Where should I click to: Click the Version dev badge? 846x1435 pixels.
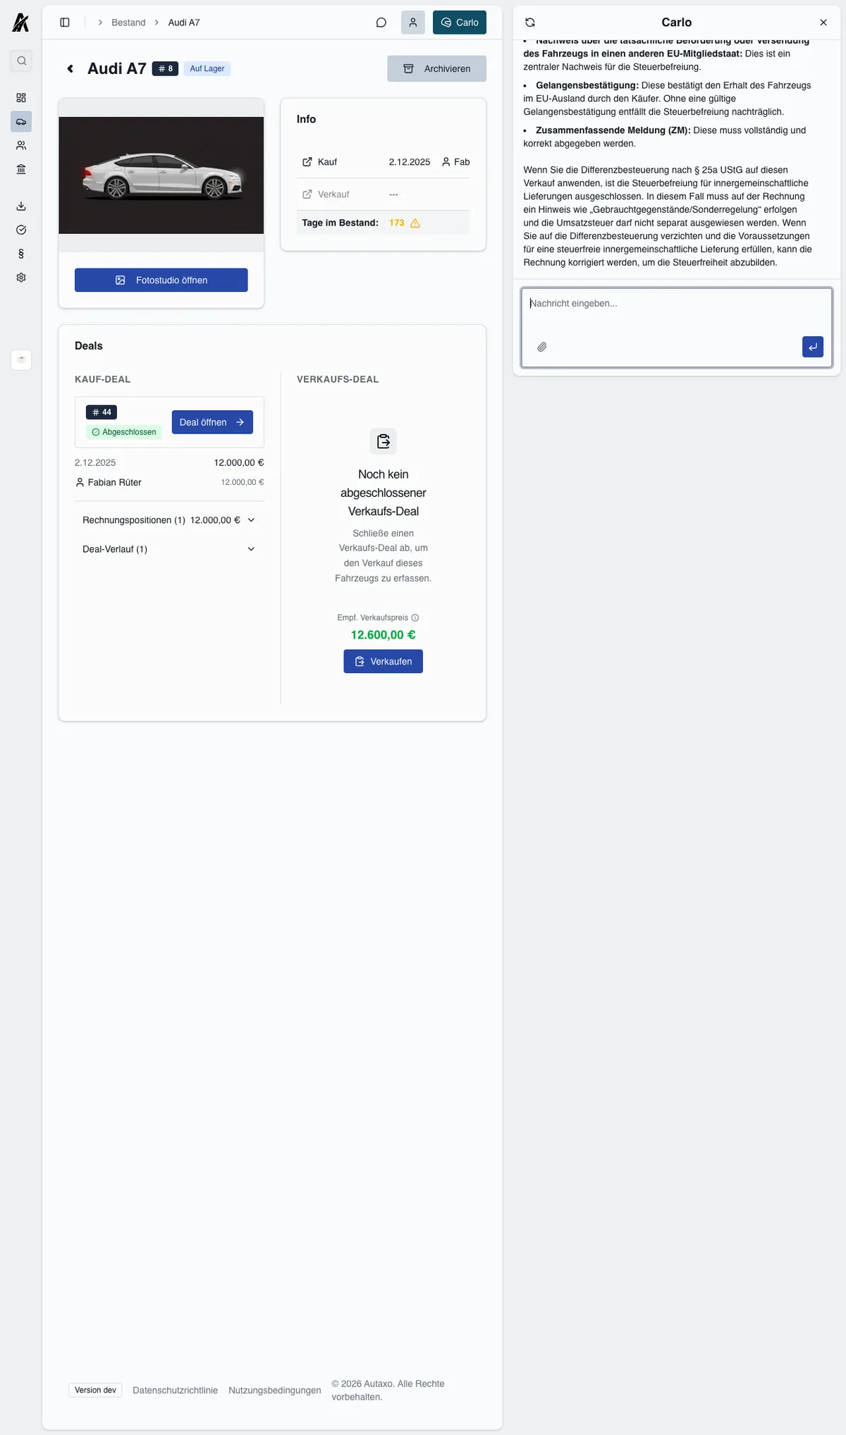(x=95, y=1391)
